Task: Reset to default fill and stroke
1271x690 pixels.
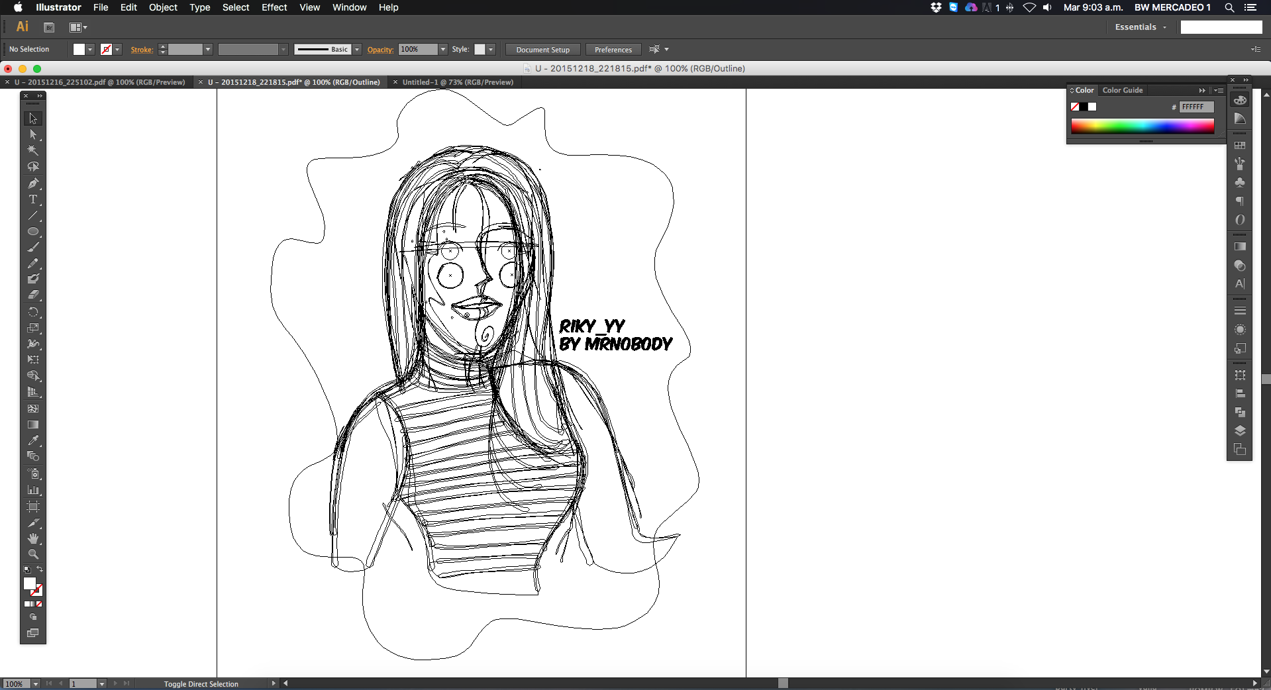Action: coord(27,569)
